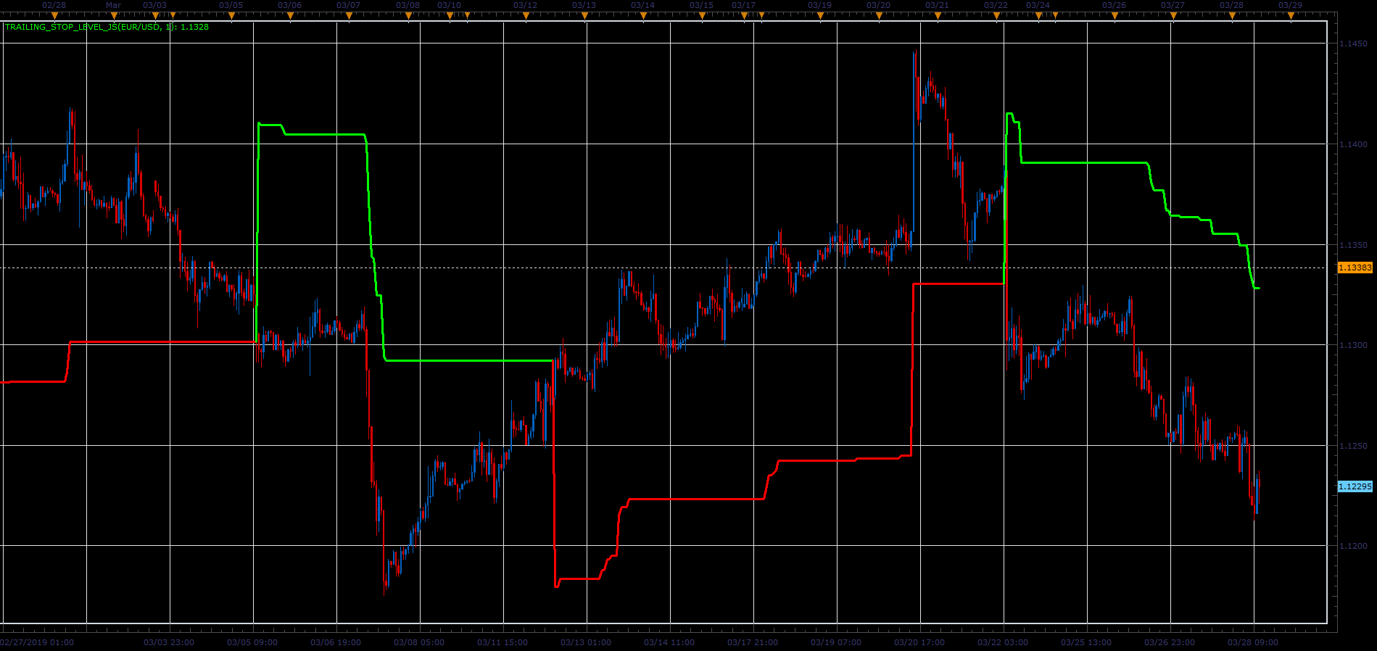The width and height of the screenshot is (1377, 651).
Task: Click the 1.1200 price axis label
Action: (1352, 546)
